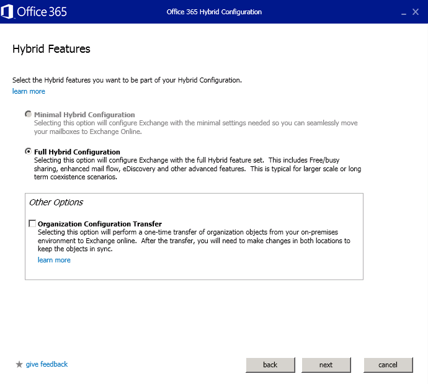Click the Other Options group title
This screenshot has width=428, height=384.
[56, 202]
